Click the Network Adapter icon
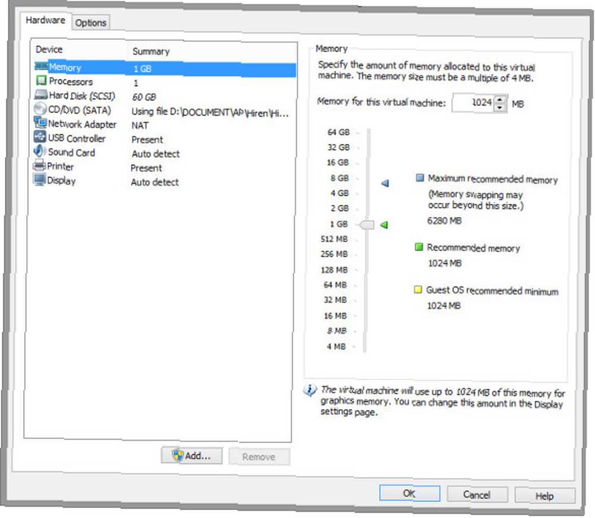Image resolution: width=595 pixels, height=518 pixels. coord(40,123)
